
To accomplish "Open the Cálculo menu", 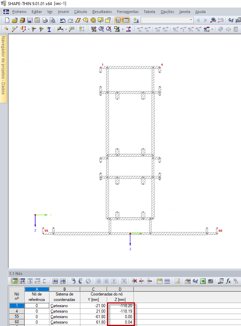I will tap(81, 12).
